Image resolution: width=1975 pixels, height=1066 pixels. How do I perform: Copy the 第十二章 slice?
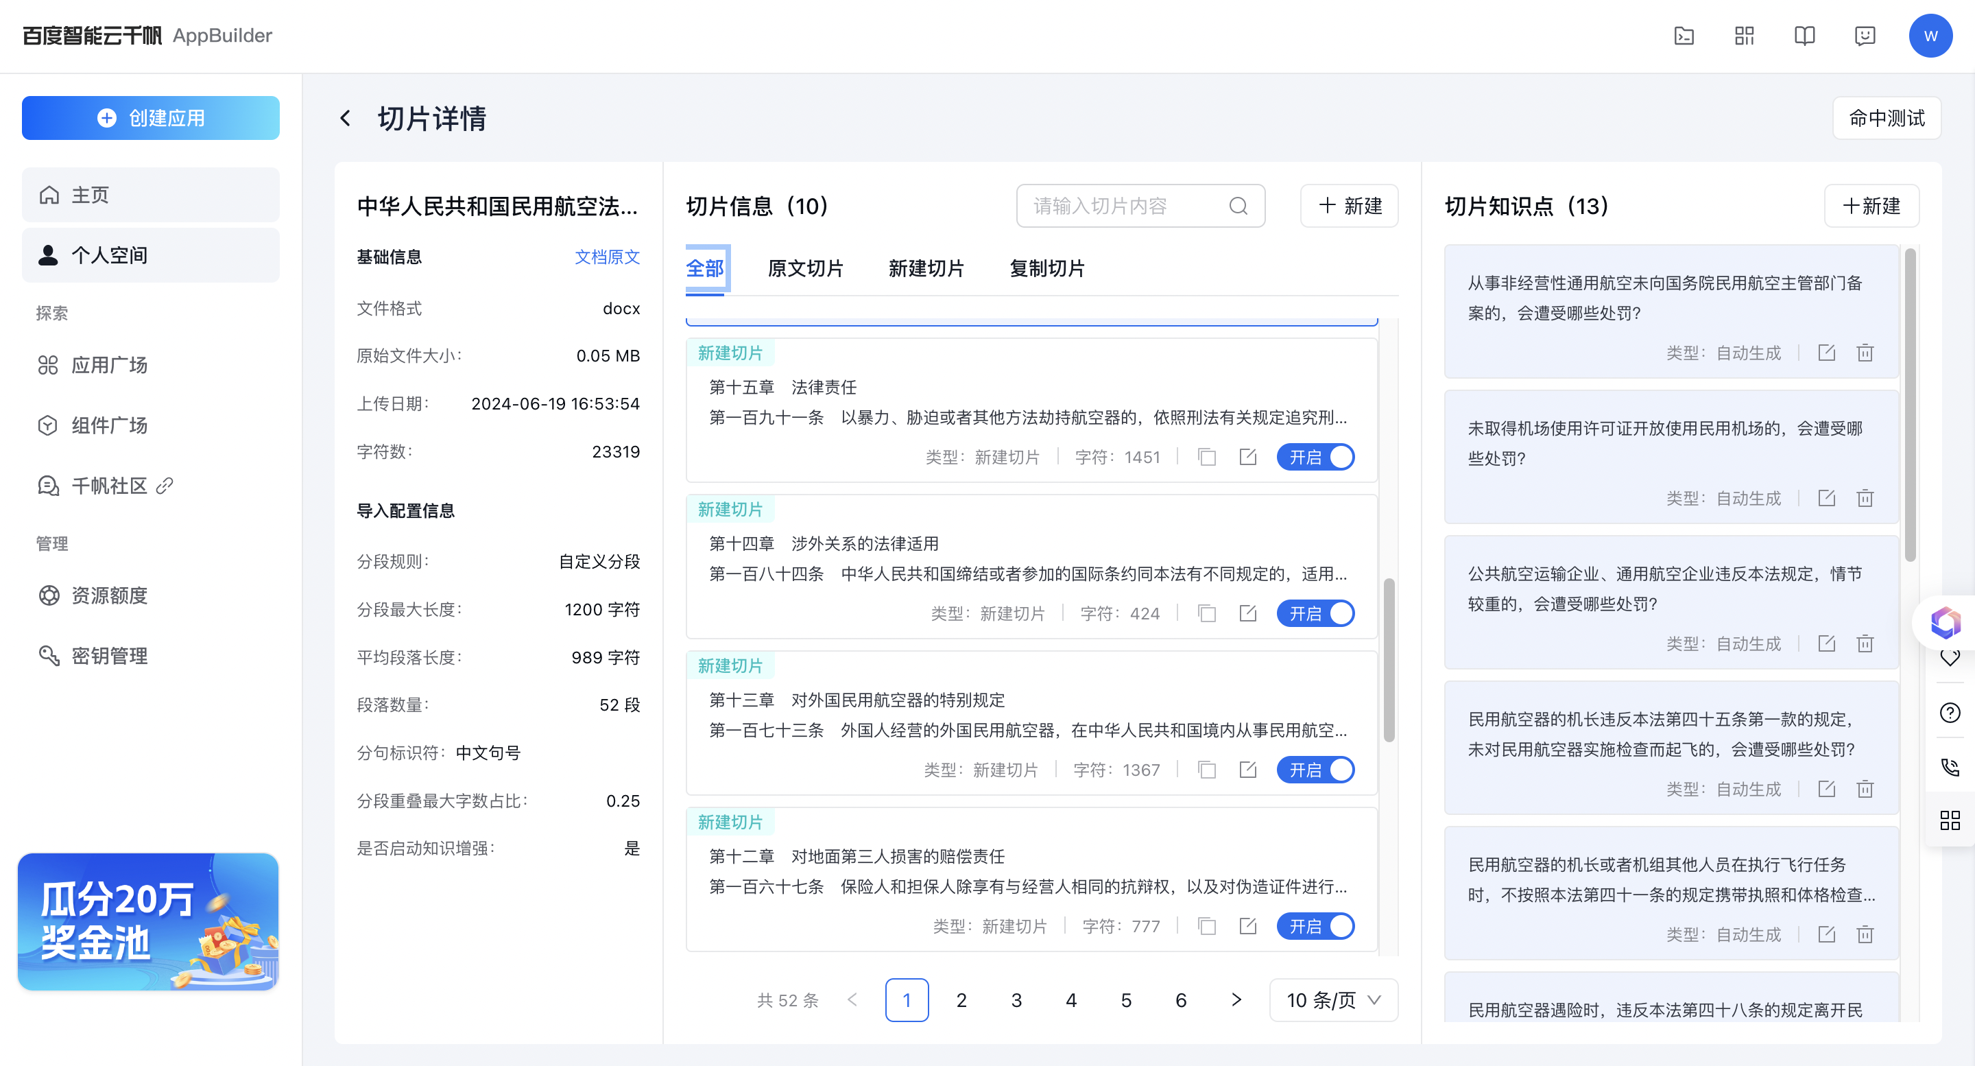coord(1207,927)
